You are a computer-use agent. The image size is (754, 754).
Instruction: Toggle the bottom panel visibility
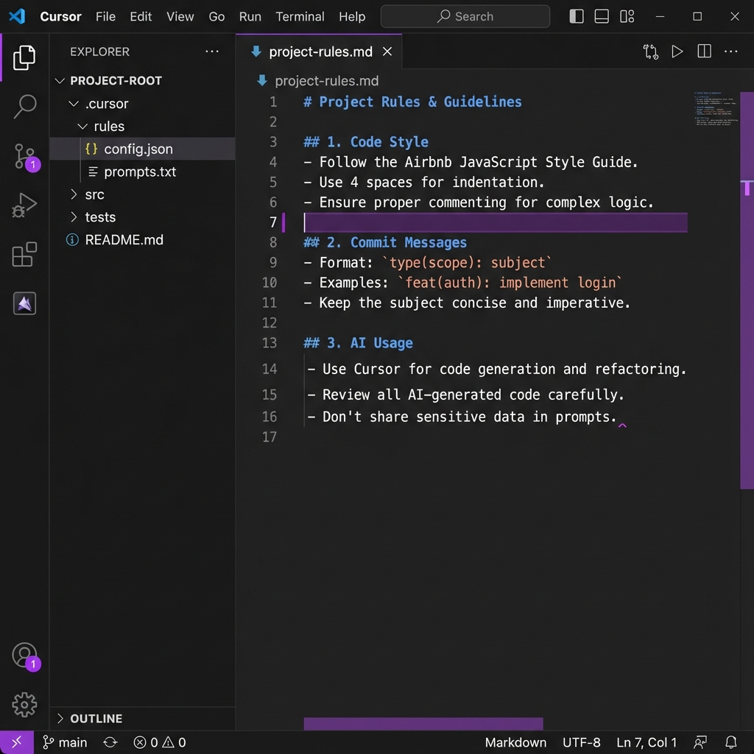pyautogui.click(x=601, y=16)
